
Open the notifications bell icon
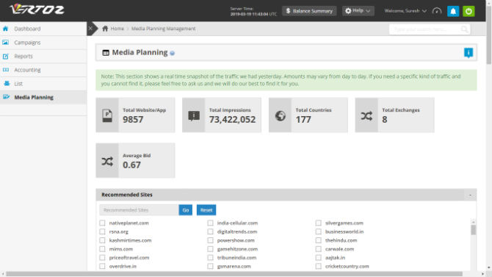(453, 11)
